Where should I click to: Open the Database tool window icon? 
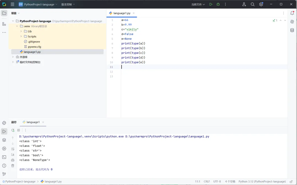coord(292,30)
